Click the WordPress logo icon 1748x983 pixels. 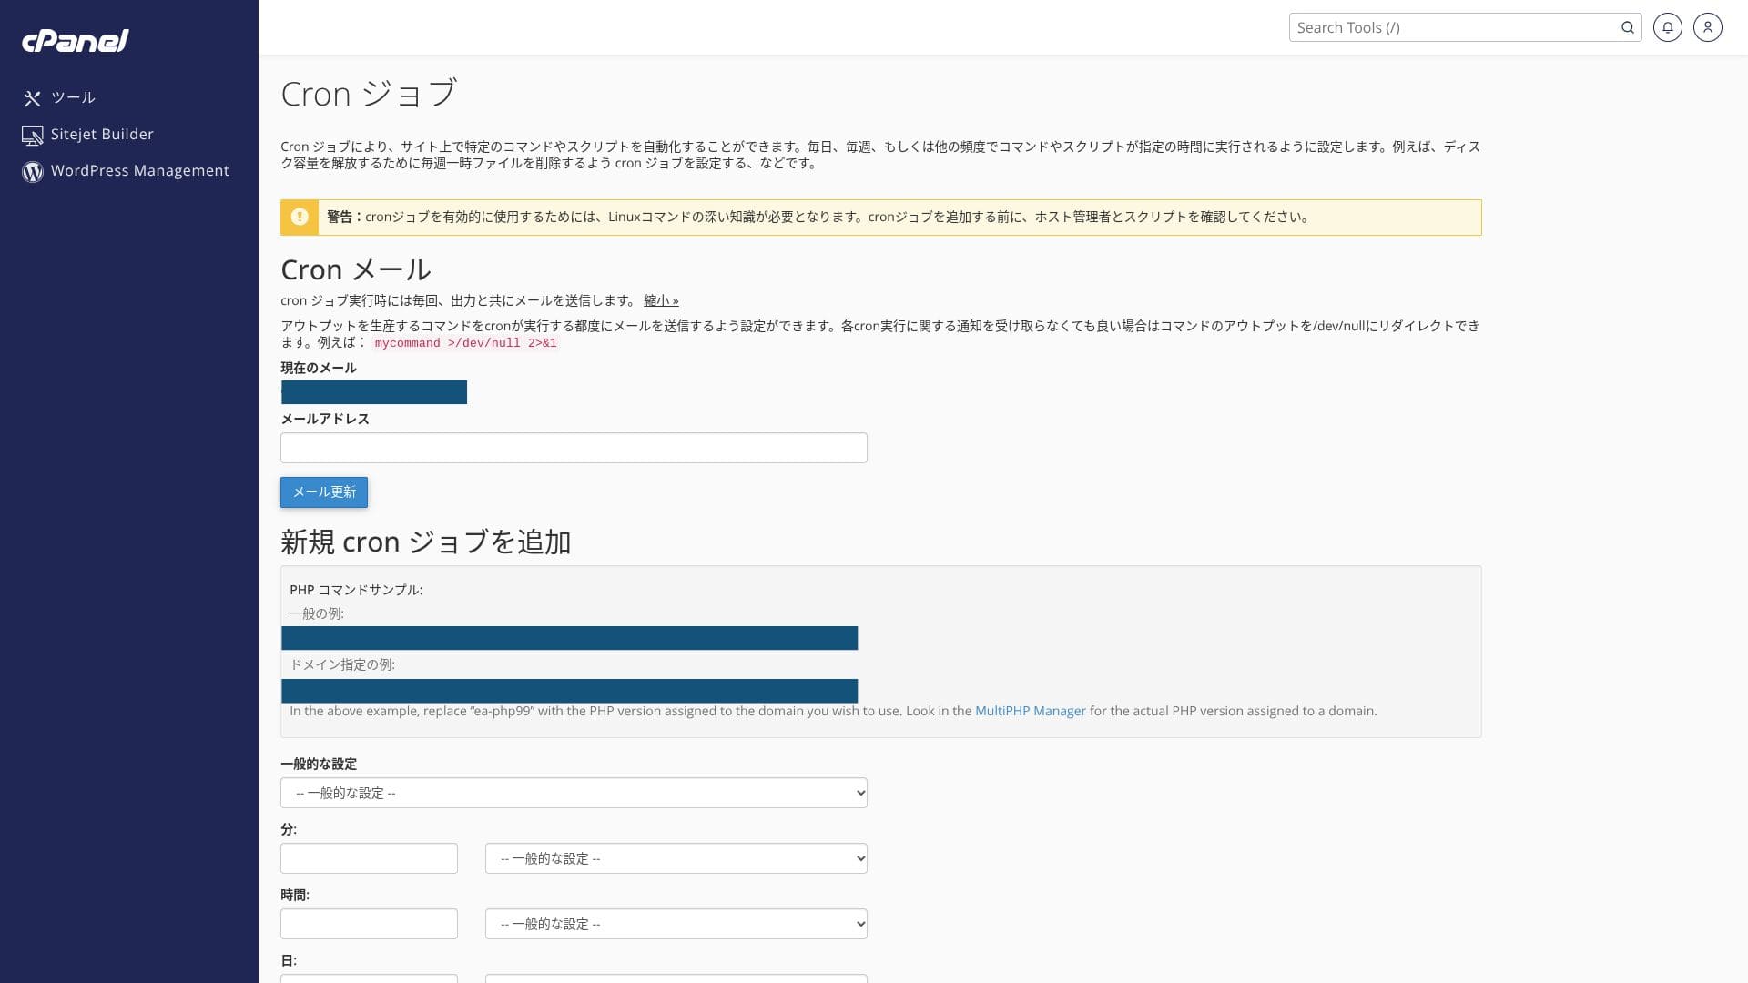point(33,172)
